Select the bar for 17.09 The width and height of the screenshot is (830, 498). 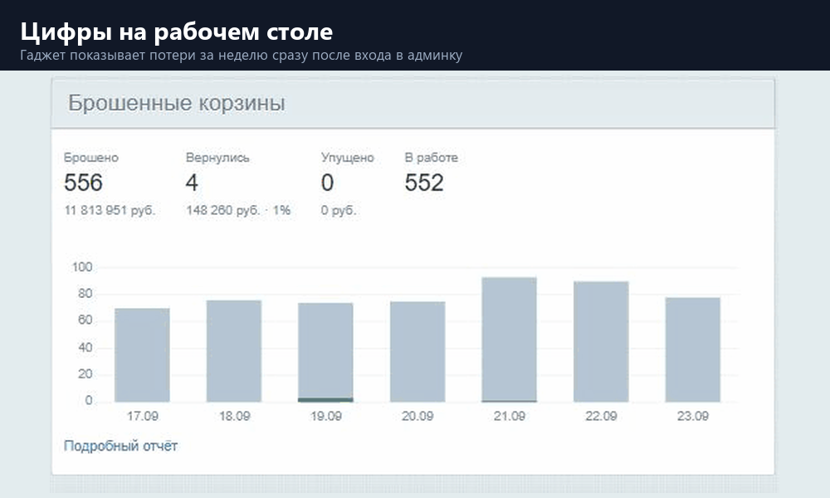[x=143, y=355]
